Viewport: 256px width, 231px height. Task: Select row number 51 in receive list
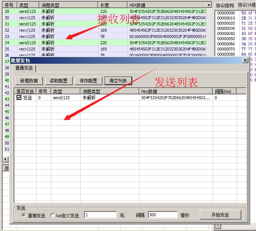coord(7,149)
